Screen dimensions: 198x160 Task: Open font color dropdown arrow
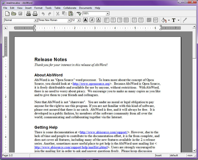(179, 20)
